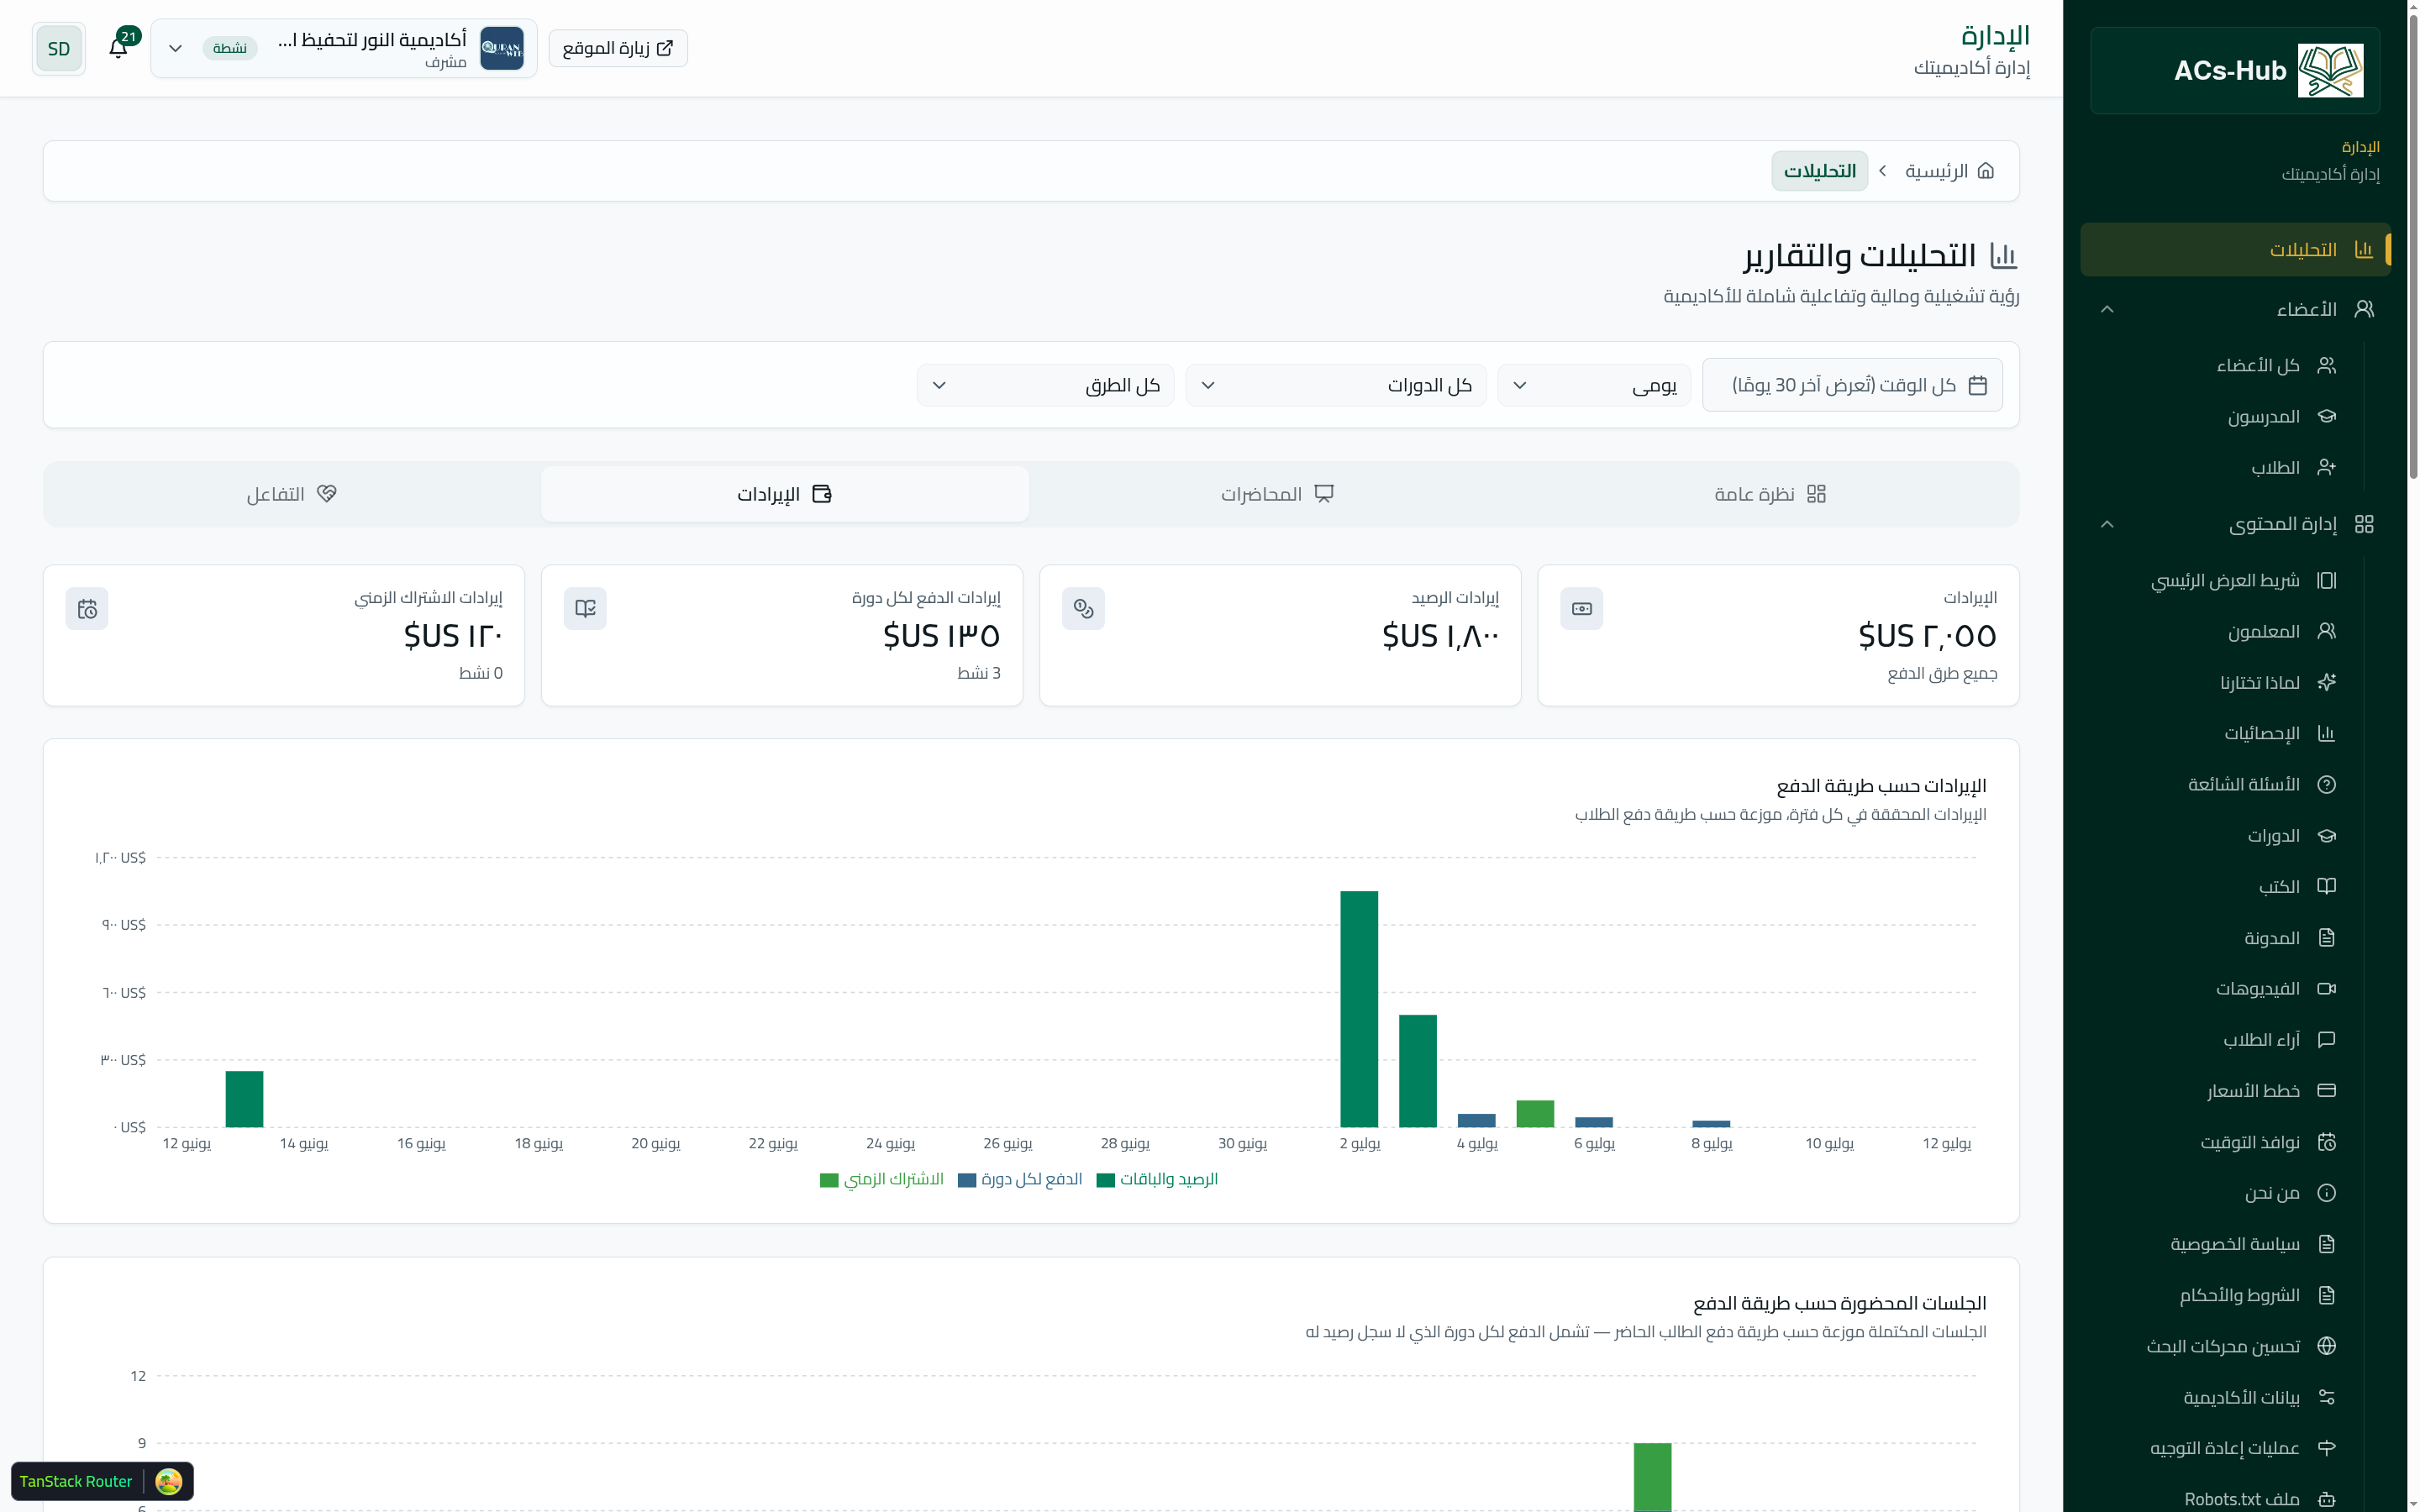This screenshot has width=2420, height=1512.
Task: Click the tallest bar at 2 يوليو
Action: (x=1359, y=1008)
